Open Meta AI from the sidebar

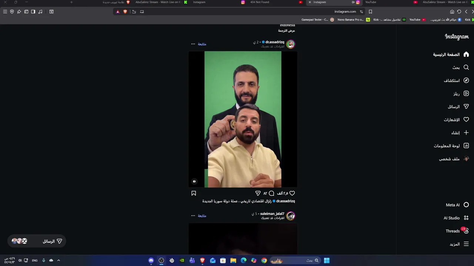coord(457,205)
